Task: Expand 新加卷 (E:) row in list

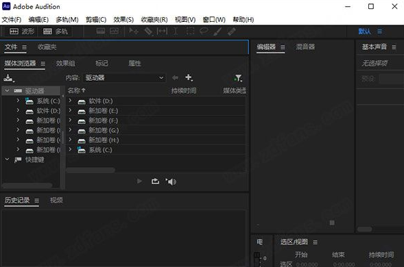Action: [x=70, y=110]
